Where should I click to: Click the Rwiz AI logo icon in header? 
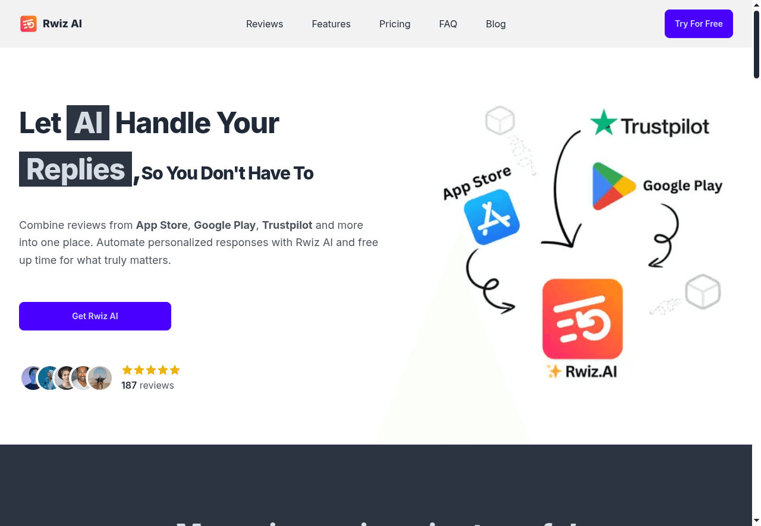29,24
